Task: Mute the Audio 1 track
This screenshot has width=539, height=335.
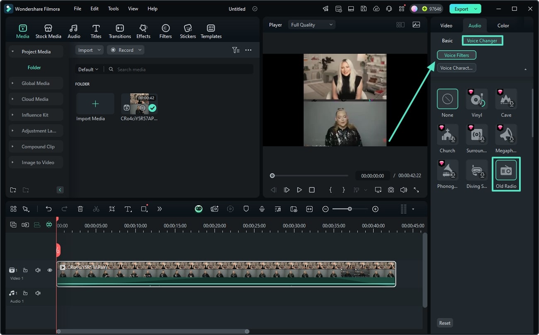Action: [38, 293]
